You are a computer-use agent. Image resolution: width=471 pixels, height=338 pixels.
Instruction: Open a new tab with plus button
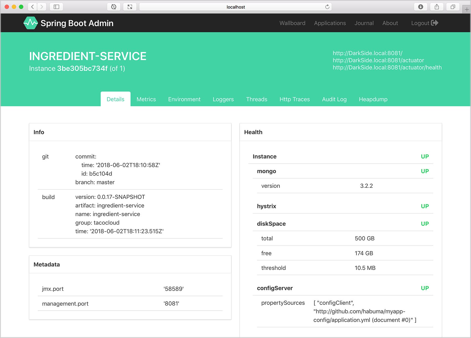(x=467, y=9)
